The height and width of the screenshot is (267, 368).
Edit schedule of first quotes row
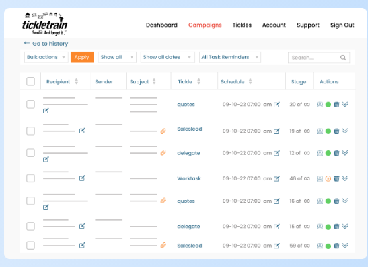click(277, 105)
